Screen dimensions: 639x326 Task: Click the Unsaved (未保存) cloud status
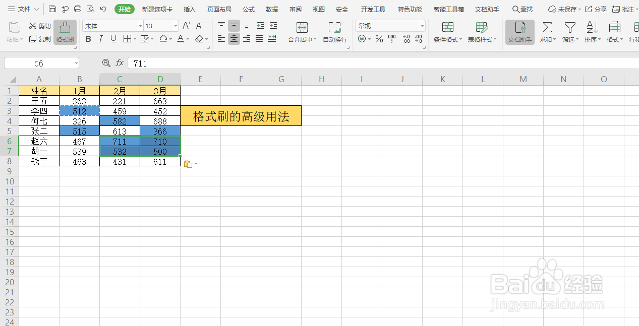564,9
